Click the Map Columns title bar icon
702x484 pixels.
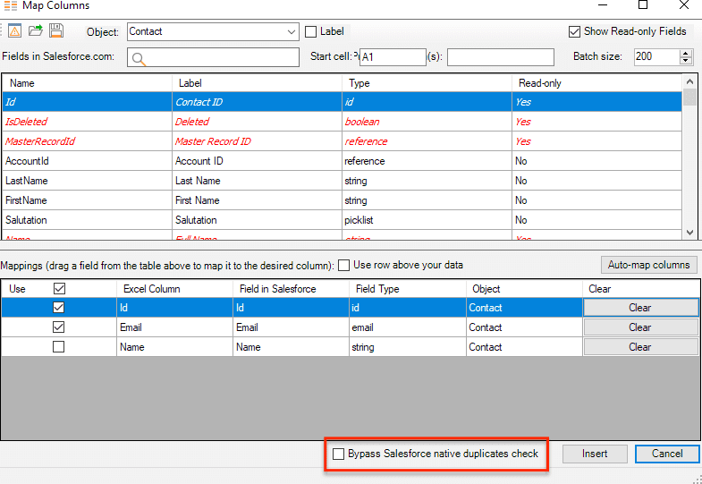[12, 5]
